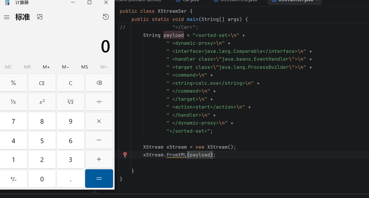Click the minus − operator key
The width and height of the screenshot is (369, 198).
point(99,140)
